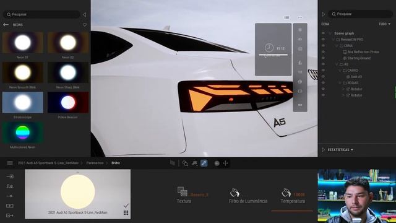Collapse the CENA folder chevron

click(x=337, y=46)
